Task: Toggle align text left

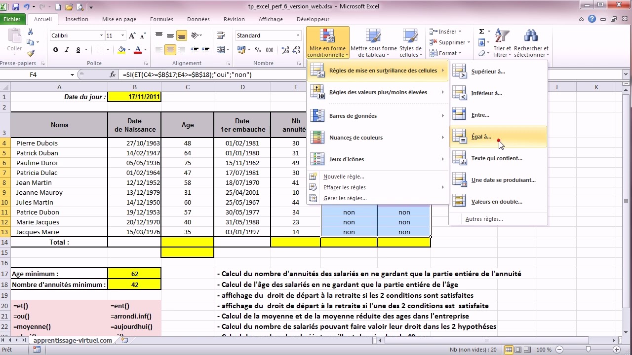Action: 159,50
